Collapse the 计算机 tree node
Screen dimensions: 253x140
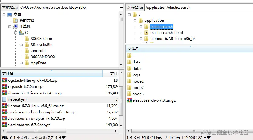pos(10,27)
